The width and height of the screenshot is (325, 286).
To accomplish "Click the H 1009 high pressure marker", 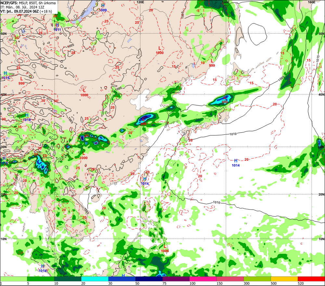I will click(103, 8).
